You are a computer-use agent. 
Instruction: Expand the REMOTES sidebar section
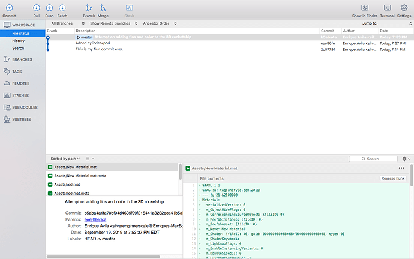coord(21,84)
